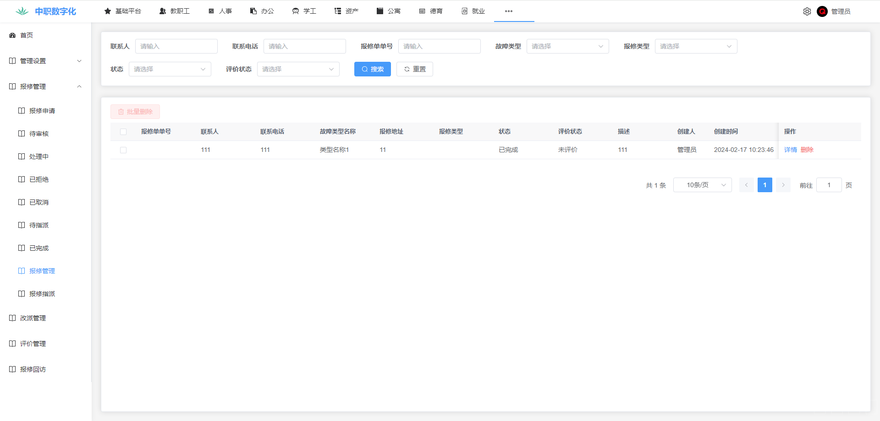Click the 教职工 person icon

click(x=163, y=11)
